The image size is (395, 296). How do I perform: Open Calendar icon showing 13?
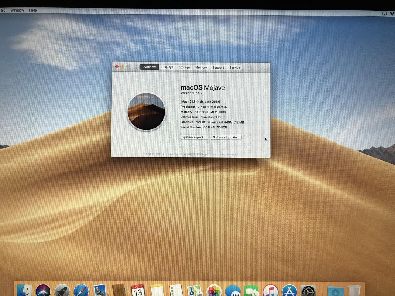[x=138, y=291]
